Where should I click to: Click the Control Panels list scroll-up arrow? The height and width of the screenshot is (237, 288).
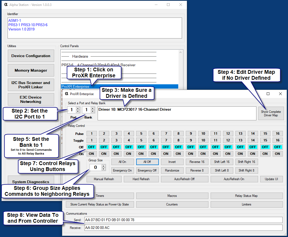181,52
